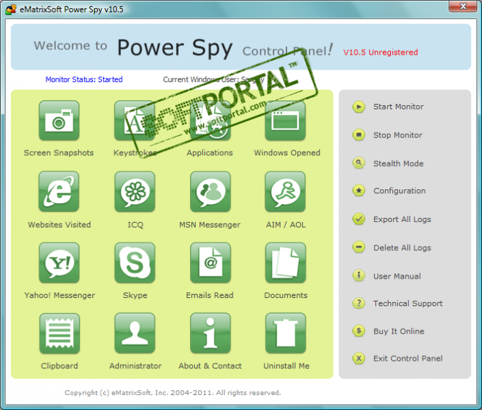
Task: Close the Power Spy window
Action: point(464,6)
